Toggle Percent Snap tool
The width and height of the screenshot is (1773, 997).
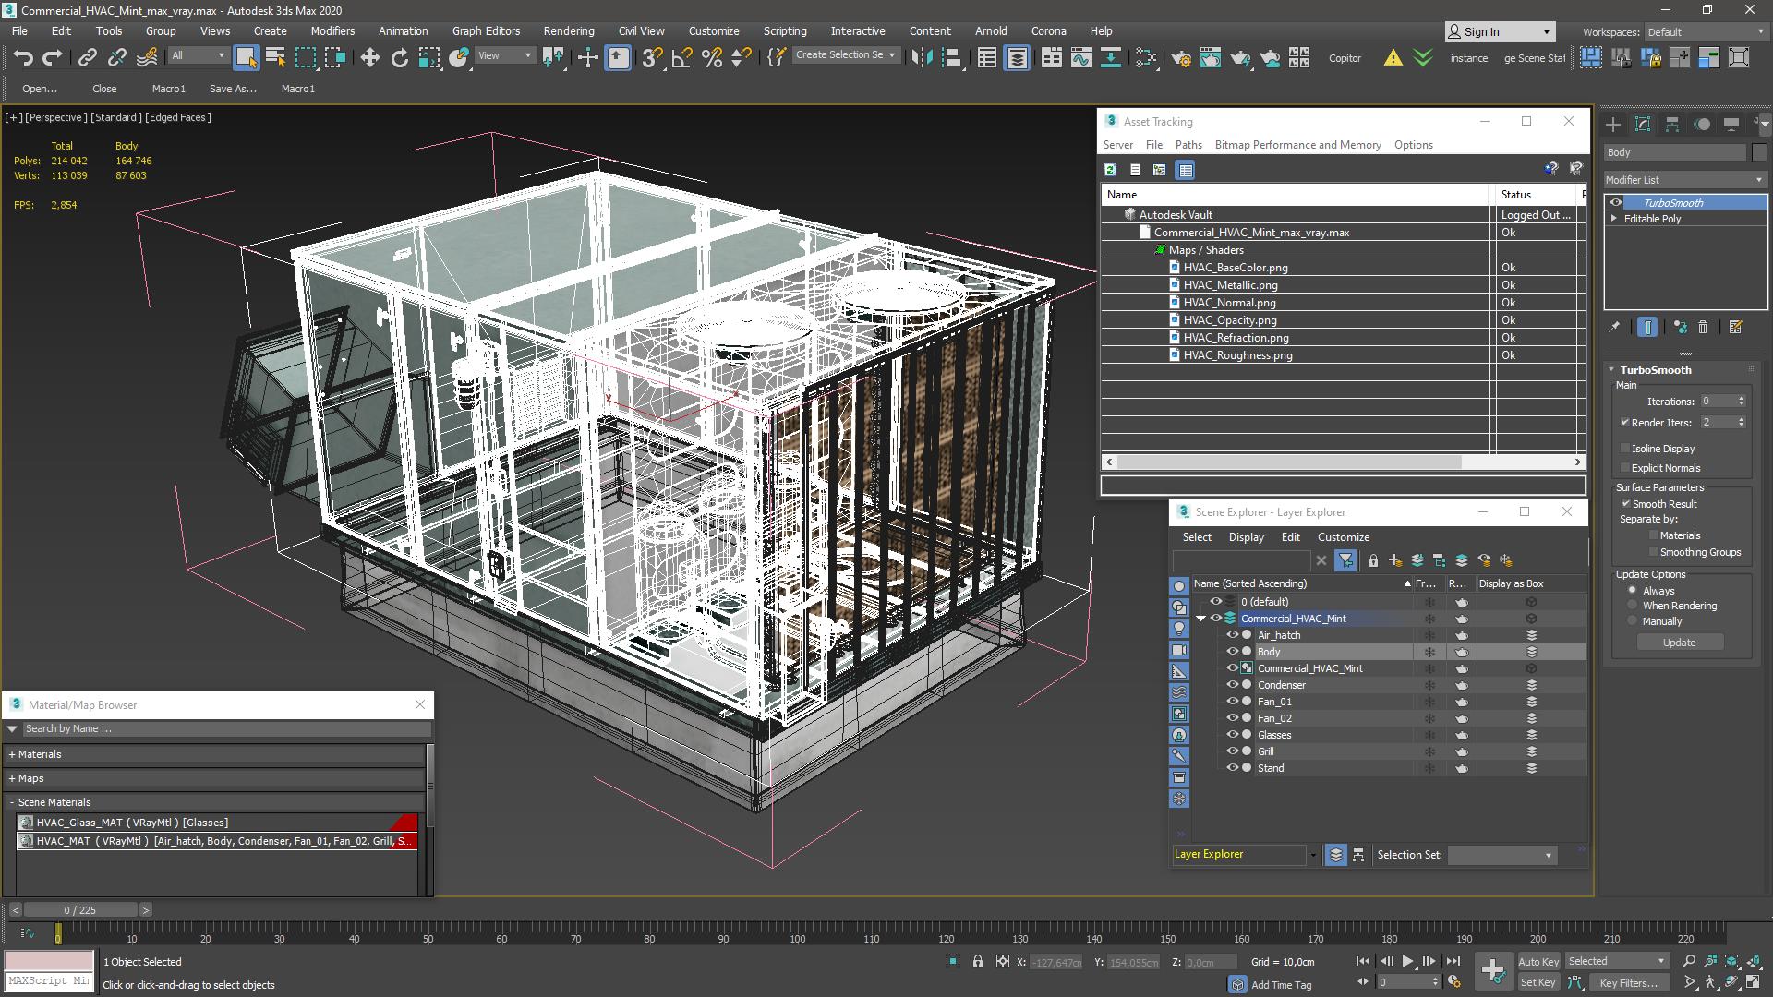tap(712, 57)
